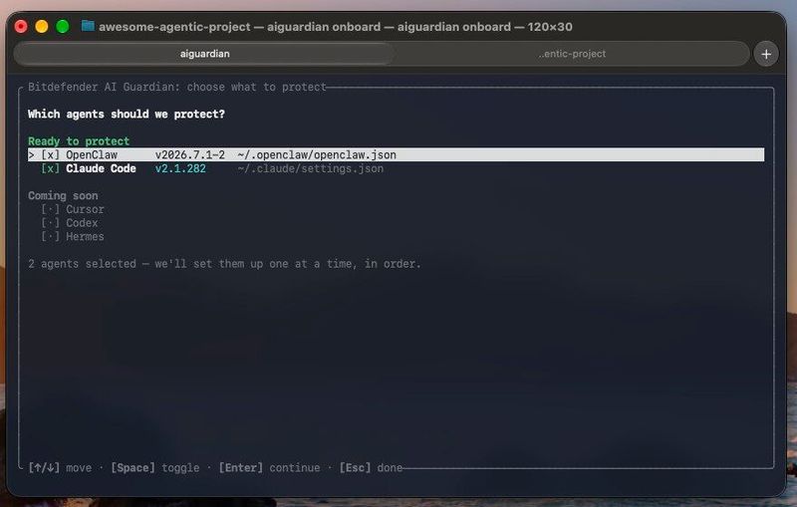The height and width of the screenshot is (507, 797).
Task: Click the version v2.1.282
Action: point(180,168)
